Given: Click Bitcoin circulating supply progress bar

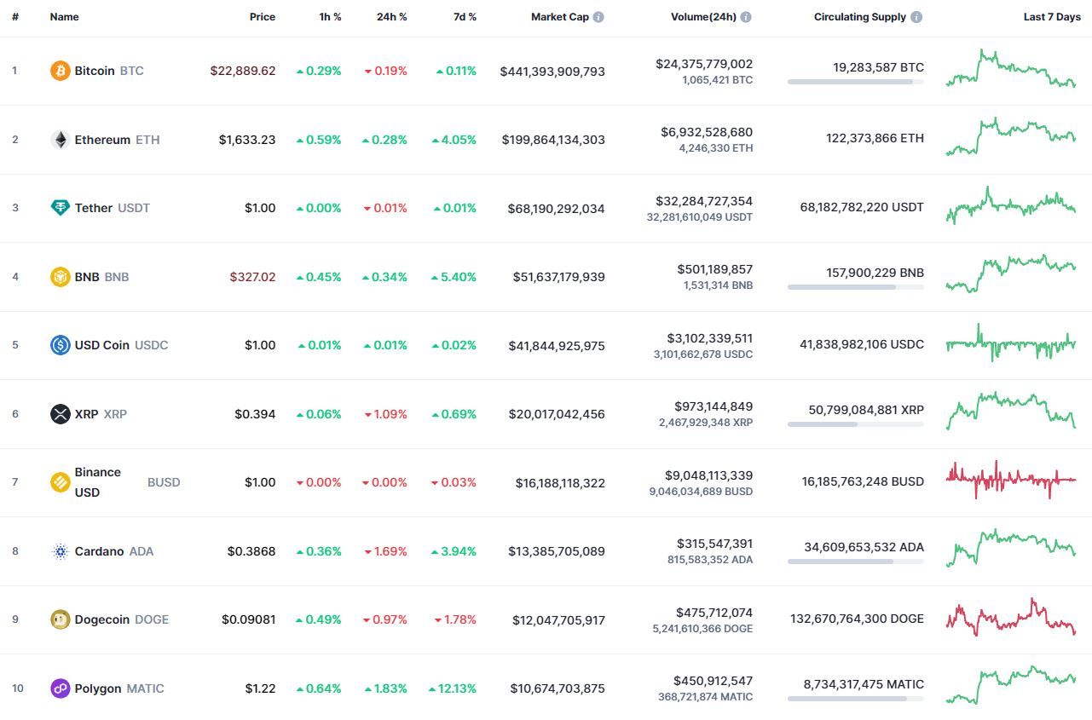Looking at the screenshot, I should click(x=856, y=82).
